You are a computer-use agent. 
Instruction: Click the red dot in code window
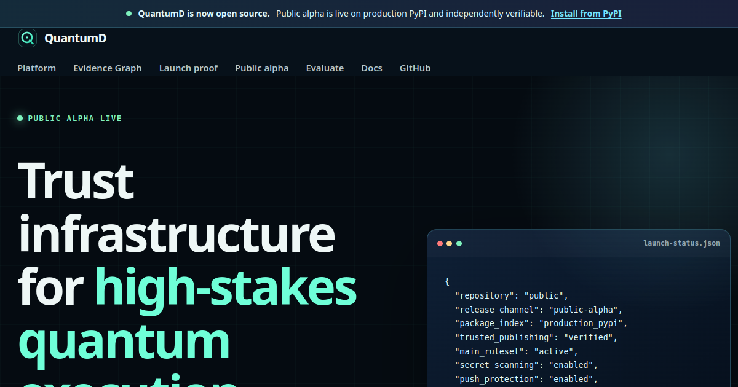(x=440, y=243)
